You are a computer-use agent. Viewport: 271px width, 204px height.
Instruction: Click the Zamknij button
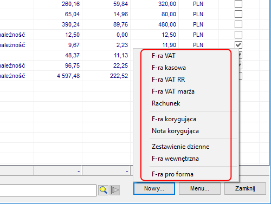245,188
